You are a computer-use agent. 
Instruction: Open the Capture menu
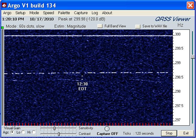click(81, 13)
